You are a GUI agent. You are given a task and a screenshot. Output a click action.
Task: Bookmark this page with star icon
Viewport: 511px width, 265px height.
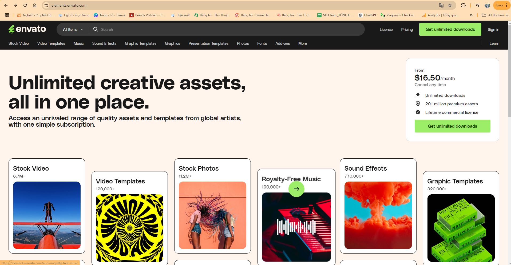[x=450, y=5]
